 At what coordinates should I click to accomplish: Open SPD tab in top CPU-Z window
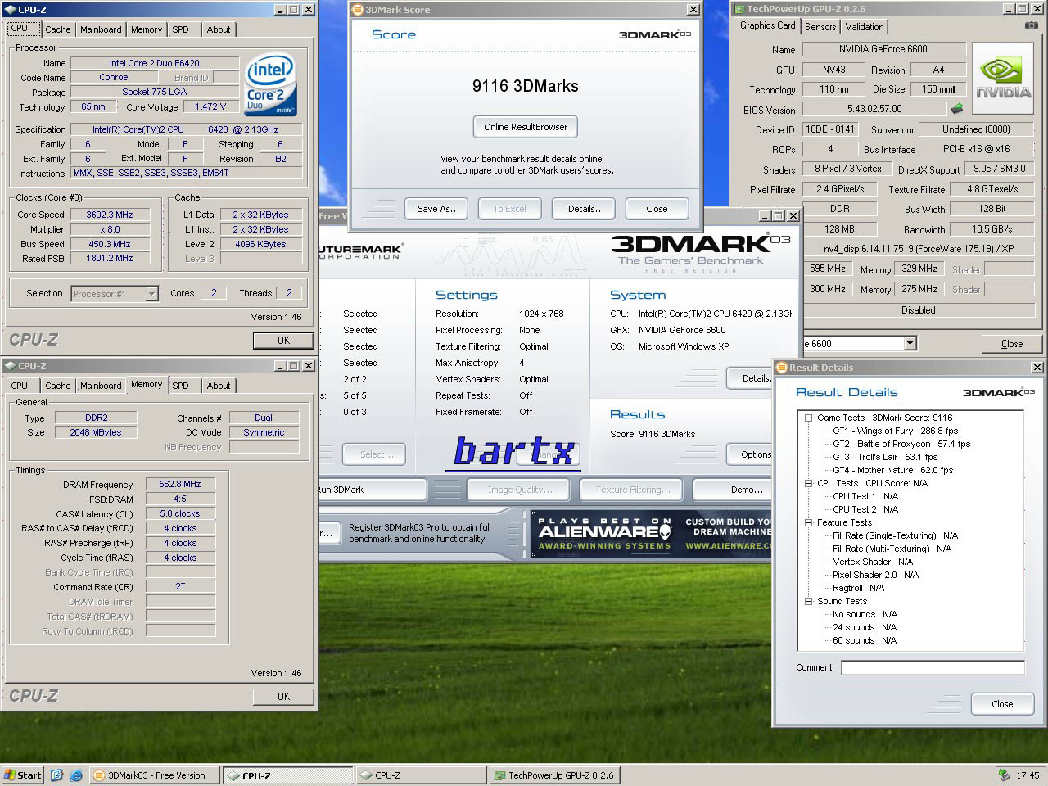(180, 29)
